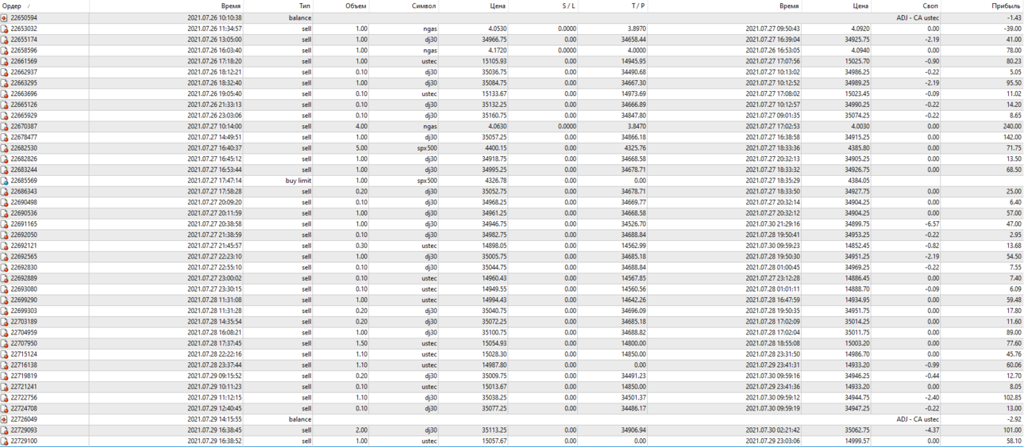Click the open price 15105.93
1024x447 pixels.
pyautogui.click(x=494, y=61)
